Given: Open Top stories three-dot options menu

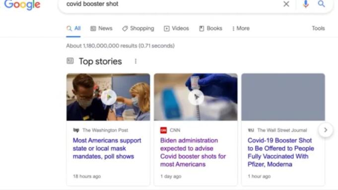Looking at the screenshot, I should coord(135,61).
